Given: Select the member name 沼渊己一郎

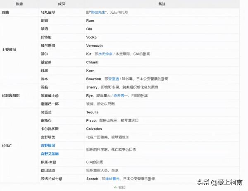Looking at the screenshot, I should (x=50, y=104).
